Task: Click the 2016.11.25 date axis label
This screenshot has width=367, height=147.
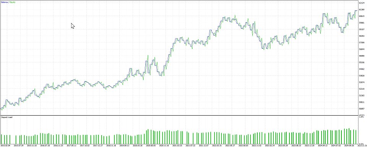Action: 58,145
